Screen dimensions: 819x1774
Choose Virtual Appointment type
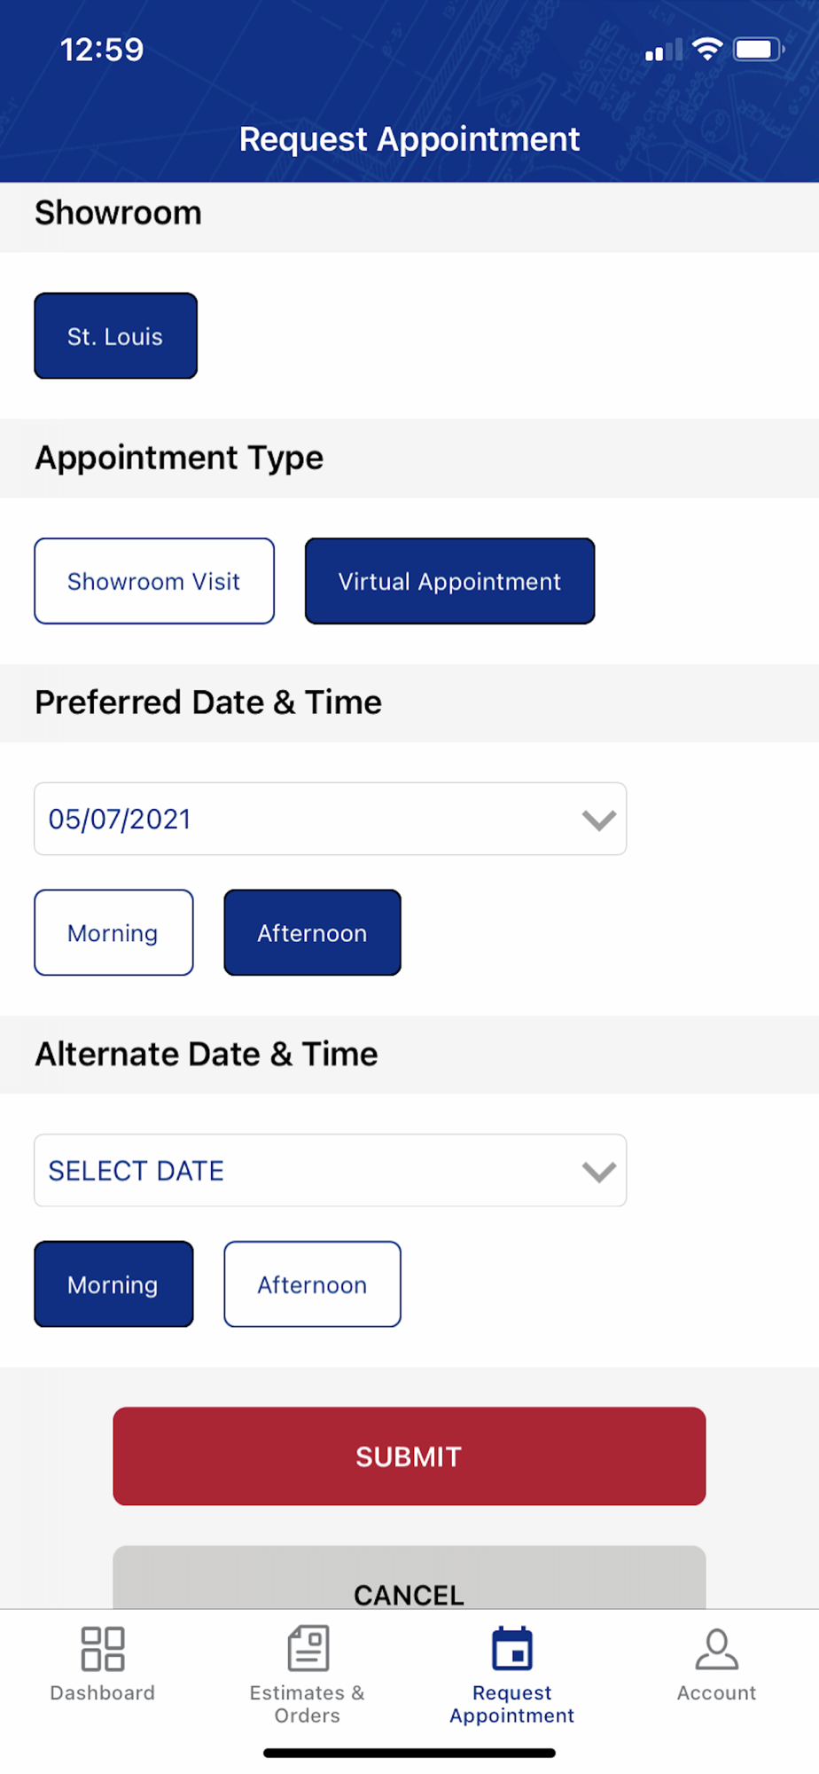pos(449,581)
